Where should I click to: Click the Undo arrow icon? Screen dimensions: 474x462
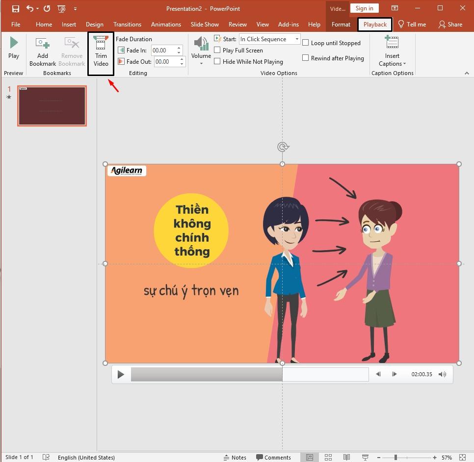pyautogui.click(x=29, y=8)
